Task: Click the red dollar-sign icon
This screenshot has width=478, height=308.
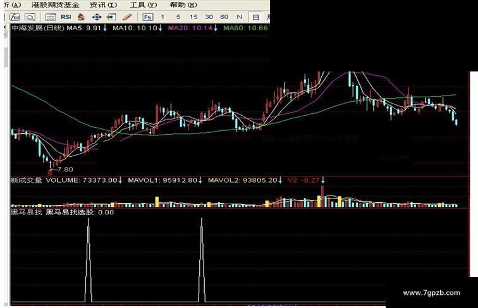Action: click(x=81, y=17)
